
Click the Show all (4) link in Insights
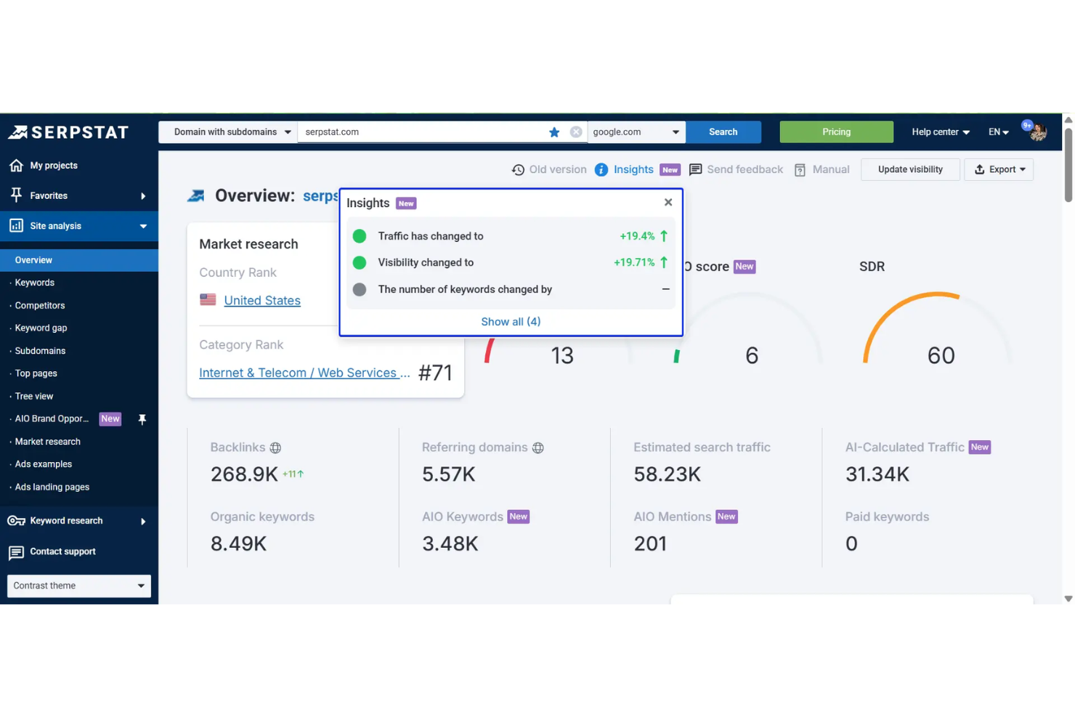[x=511, y=321]
